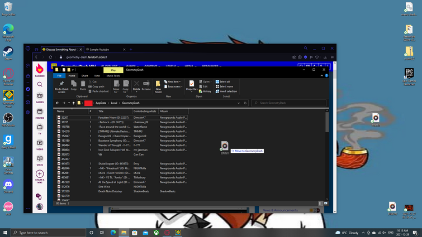
Task: Open Movies section in Fandom sidebar
Action: pos(40,114)
